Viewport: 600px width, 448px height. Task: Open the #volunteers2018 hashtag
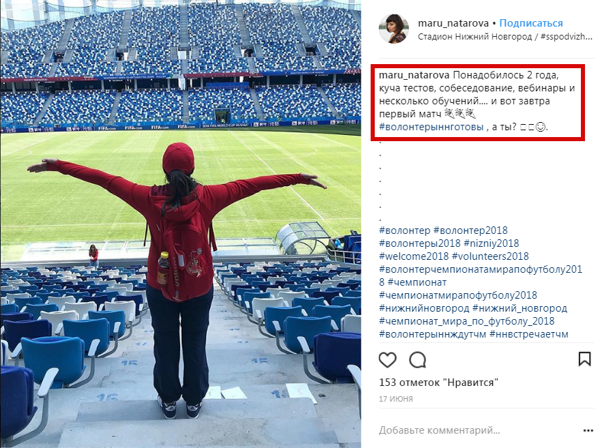(x=490, y=256)
